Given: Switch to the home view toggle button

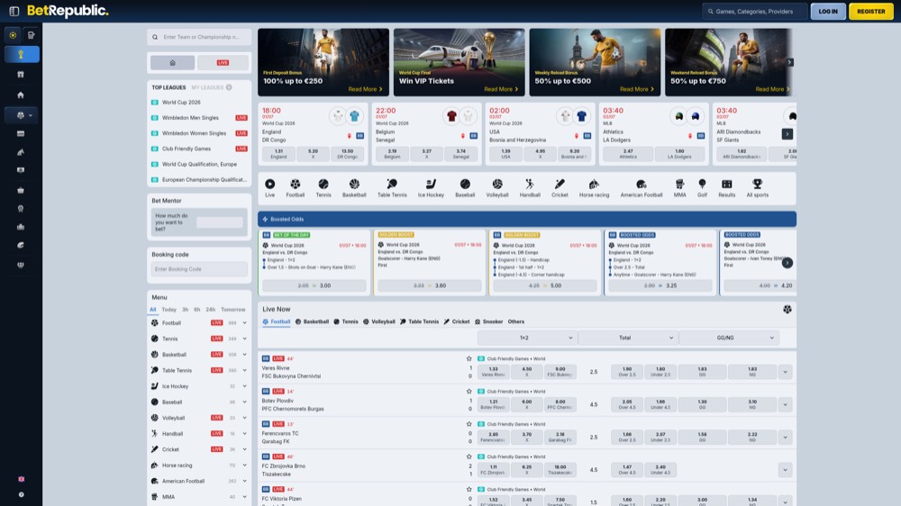Looking at the screenshot, I should click(x=172, y=63).
